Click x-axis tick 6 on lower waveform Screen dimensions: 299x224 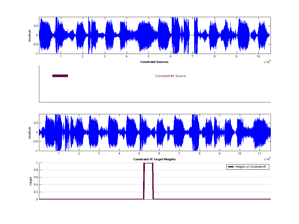(159, 153)
